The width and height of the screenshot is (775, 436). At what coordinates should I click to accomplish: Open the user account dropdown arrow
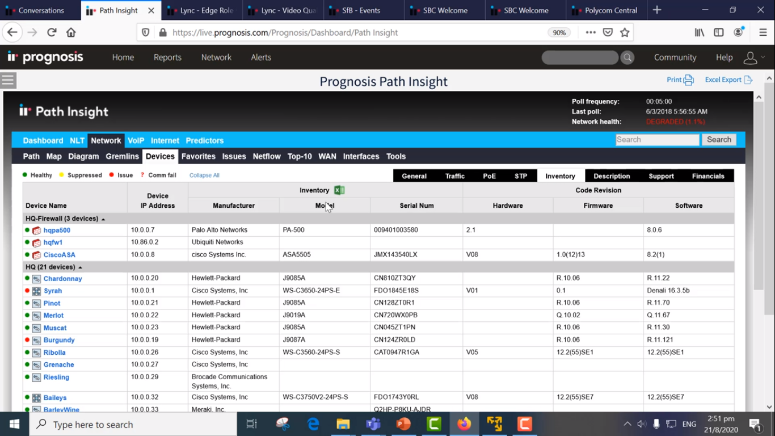[x=763, y=57]
